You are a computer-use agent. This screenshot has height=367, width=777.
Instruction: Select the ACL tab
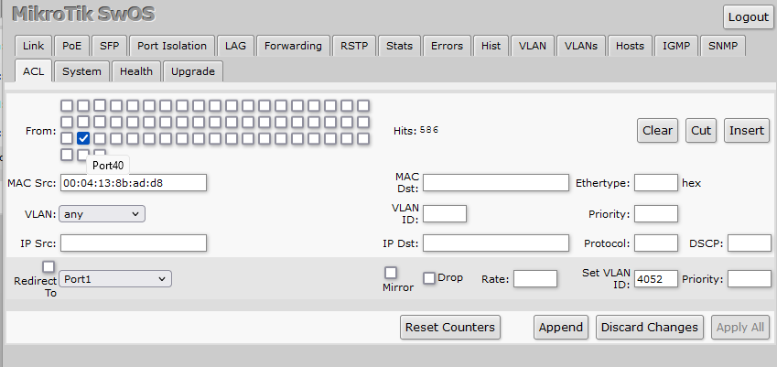(33, 71)
